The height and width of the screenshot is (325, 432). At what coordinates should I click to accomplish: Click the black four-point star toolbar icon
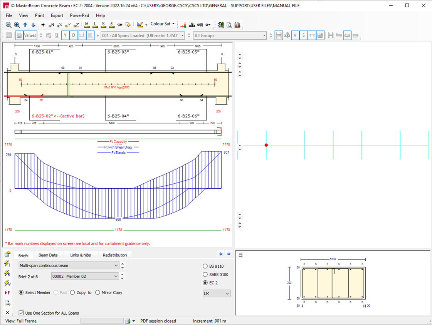click(43, 25)
